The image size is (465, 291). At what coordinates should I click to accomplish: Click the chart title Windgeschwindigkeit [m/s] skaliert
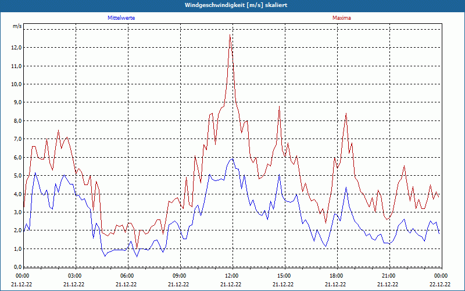236,5
